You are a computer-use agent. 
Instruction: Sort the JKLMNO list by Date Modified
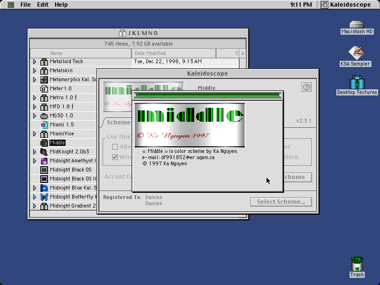174,53
